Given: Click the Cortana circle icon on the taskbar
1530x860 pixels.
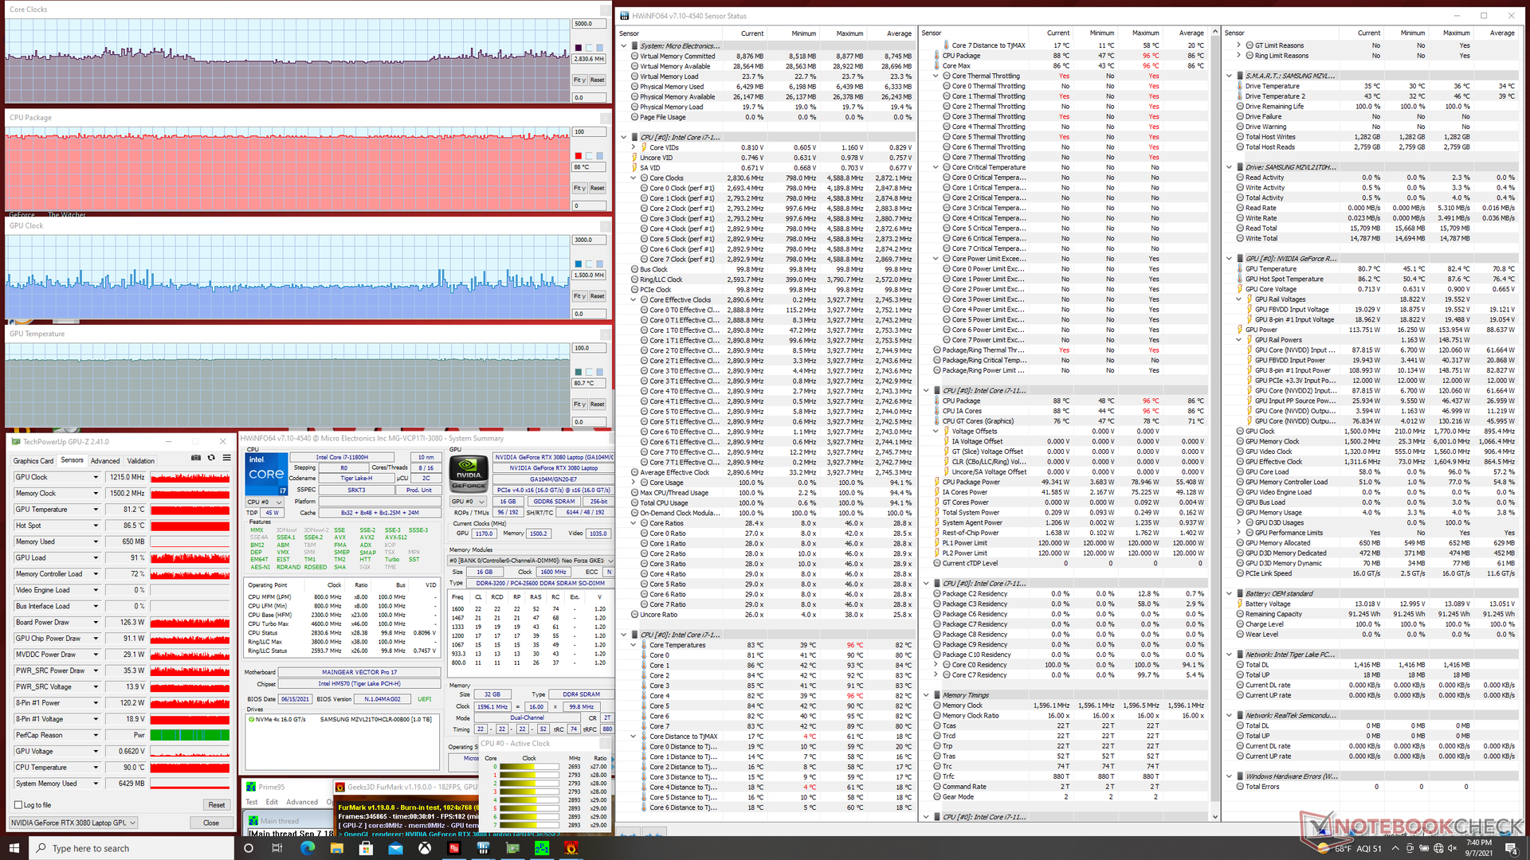Looking at the screenshot, I should tap(248, 848).
